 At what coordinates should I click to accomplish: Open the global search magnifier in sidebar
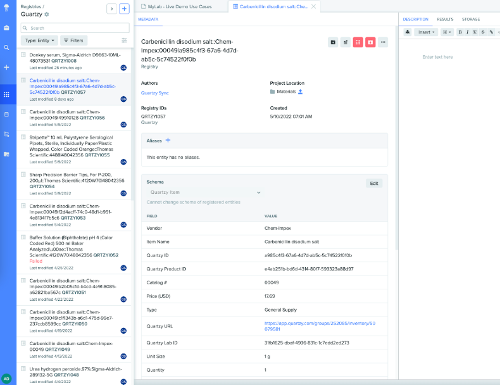click(6, 47)
